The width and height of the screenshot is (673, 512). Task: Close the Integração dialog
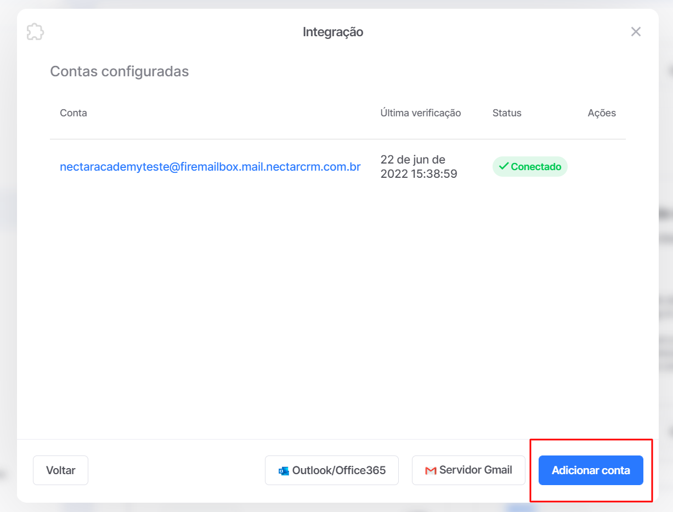pyautogui.click(x=636, y=32)
